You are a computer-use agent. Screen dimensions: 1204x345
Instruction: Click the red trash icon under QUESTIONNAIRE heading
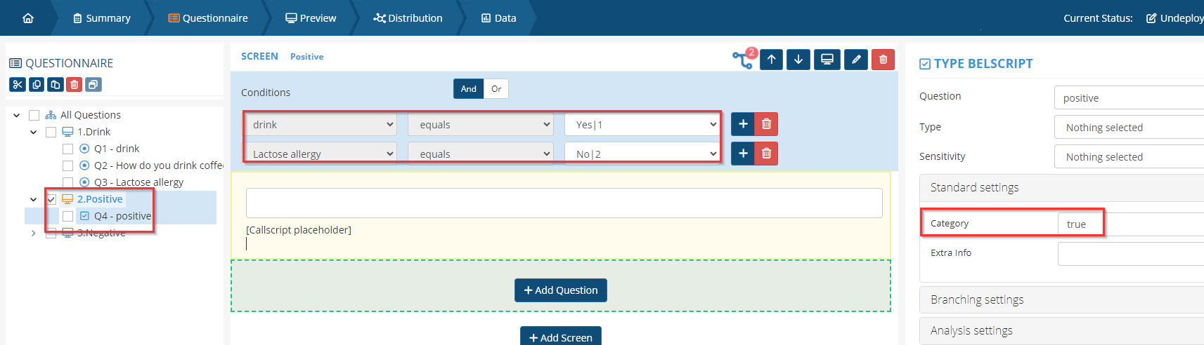click(74, 85)
